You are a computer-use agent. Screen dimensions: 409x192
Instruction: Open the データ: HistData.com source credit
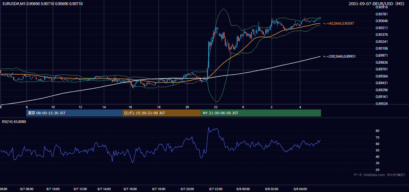[379, 175]
